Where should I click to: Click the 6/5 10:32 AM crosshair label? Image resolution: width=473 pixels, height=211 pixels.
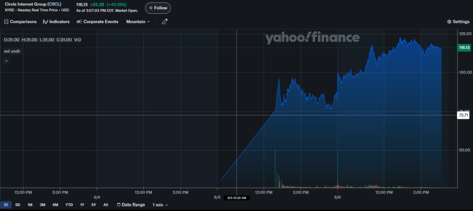[x=236, y=198]
